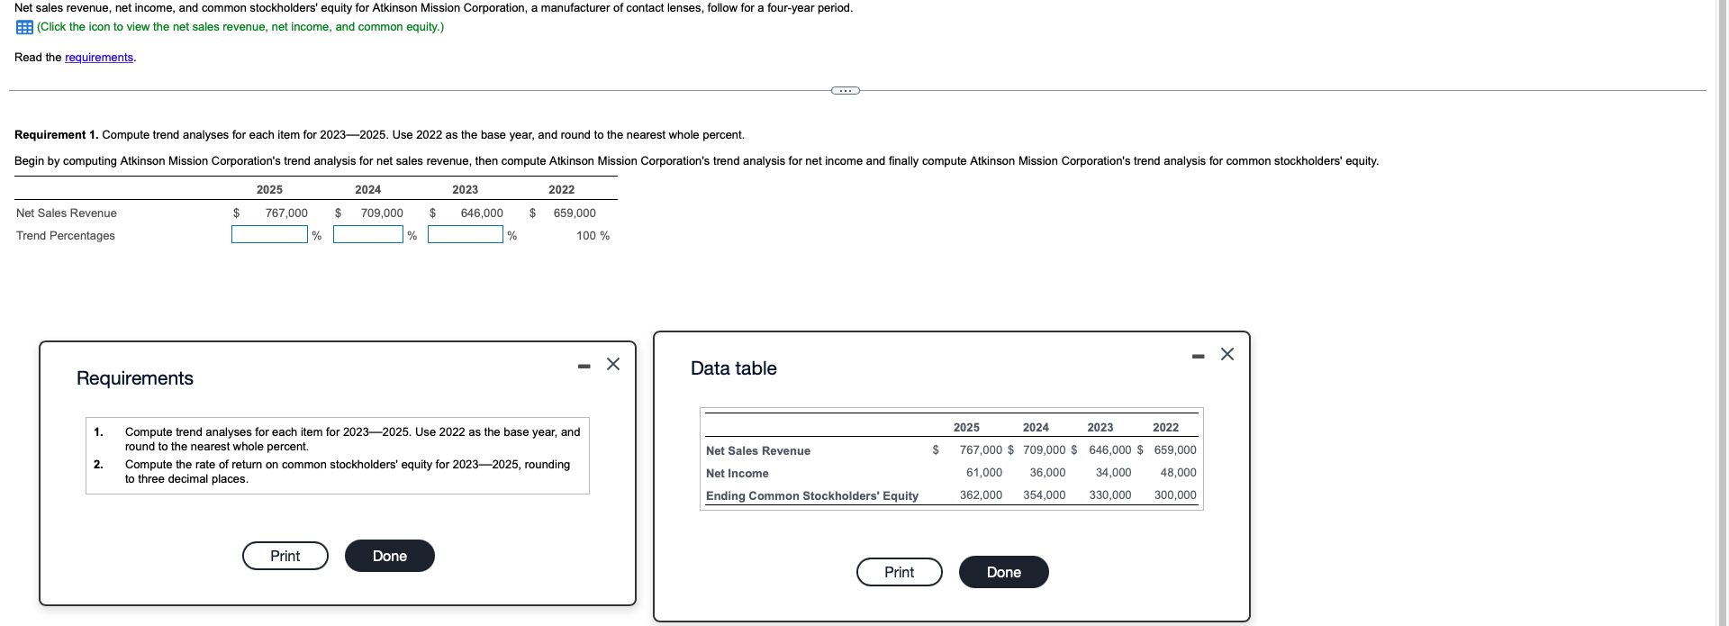Close the Data table dialog
Viewport: 1729px width, 626px height.
click(x=1227, y=354)
